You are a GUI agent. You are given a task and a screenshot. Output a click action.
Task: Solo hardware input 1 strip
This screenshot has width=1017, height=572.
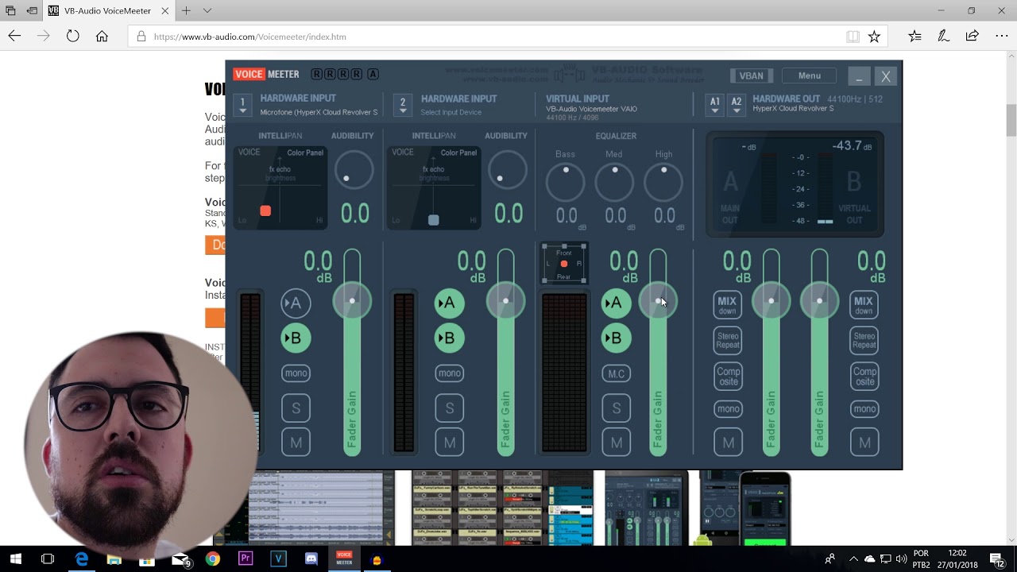coord(296,408)
